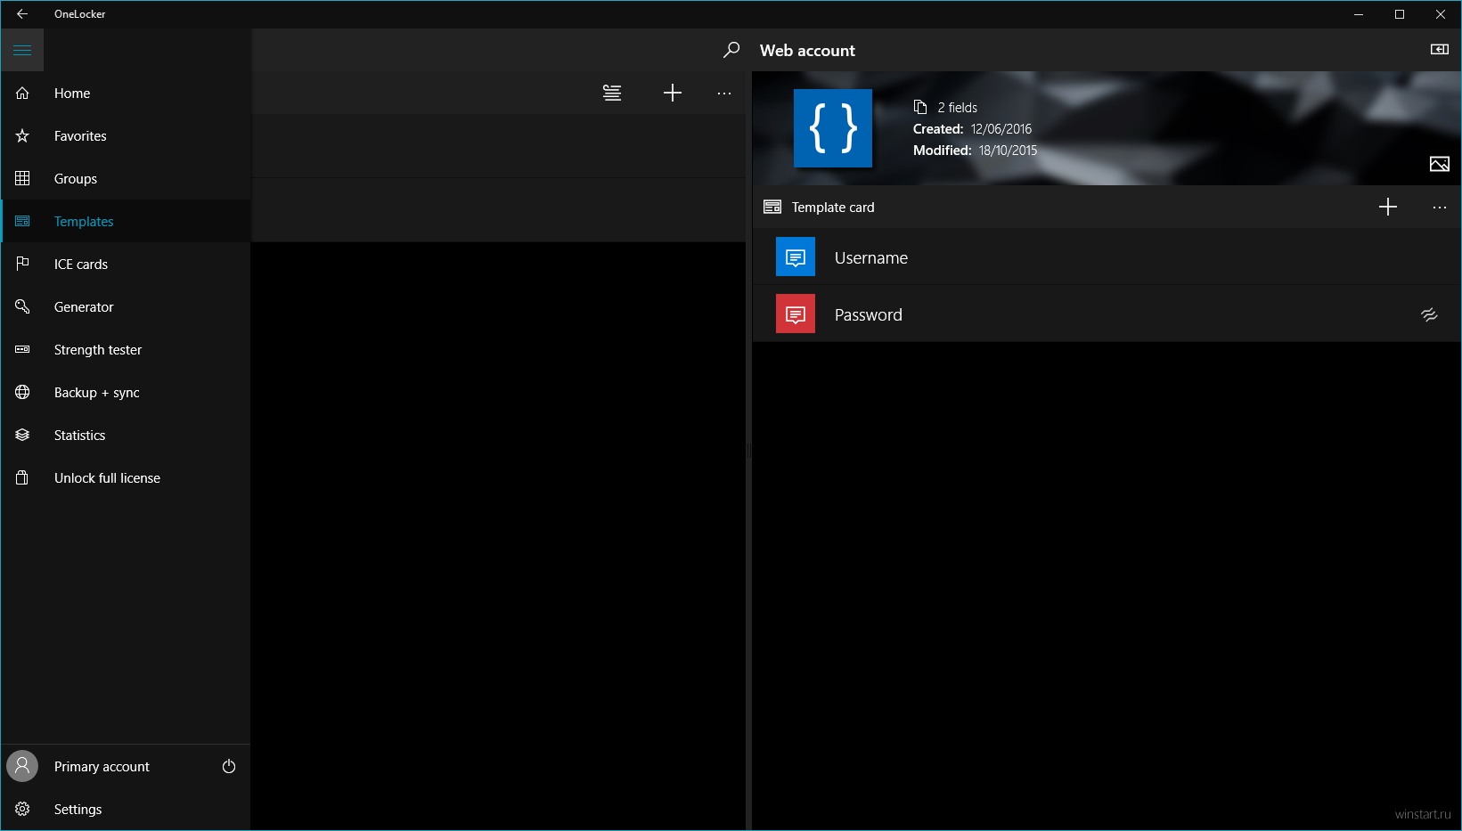This screenshot has width=1462, height=831.
Task: Add a field to Template card
Action: 1388,207
